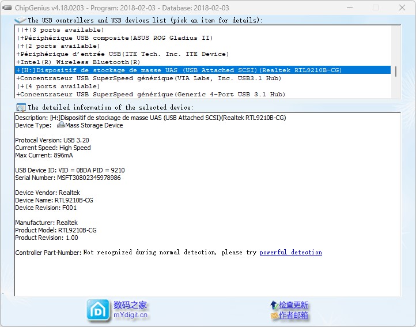Click the Mass Storage Device drive icon

(60, 125)
